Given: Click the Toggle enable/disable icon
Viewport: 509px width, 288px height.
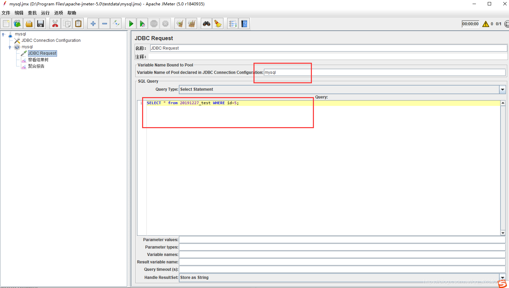Looking at the screenshot, I should (116, 24).
